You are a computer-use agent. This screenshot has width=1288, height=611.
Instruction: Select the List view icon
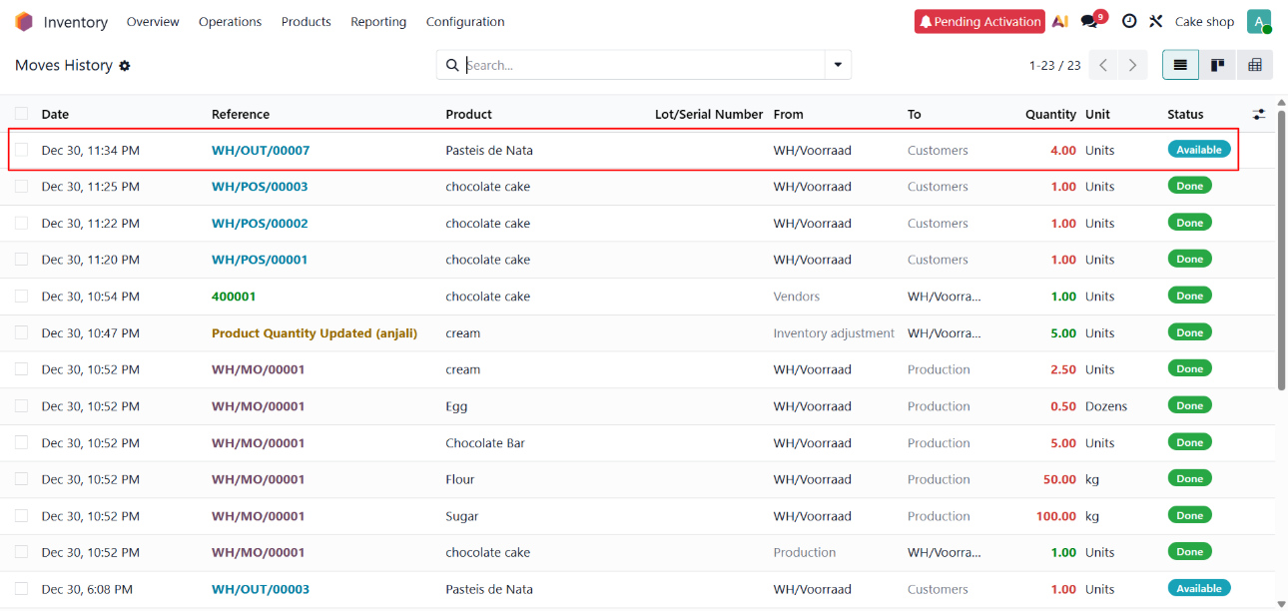pyautogui.click(x=1180, y=65)
